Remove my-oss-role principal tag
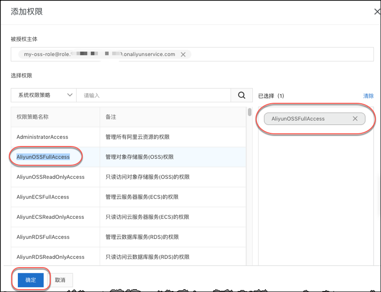The width and height of the screenshot is (381, 292). click(183, 54)
